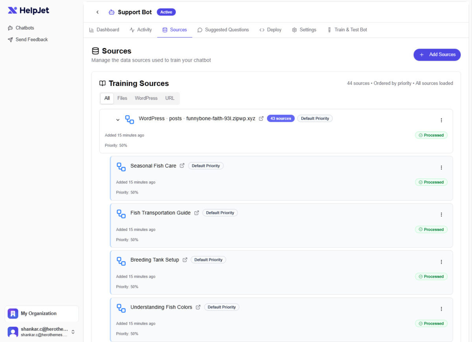Open the funnybone-faith external link icon
The height and width of the screenshot is (342, 472).
(261, 119)
